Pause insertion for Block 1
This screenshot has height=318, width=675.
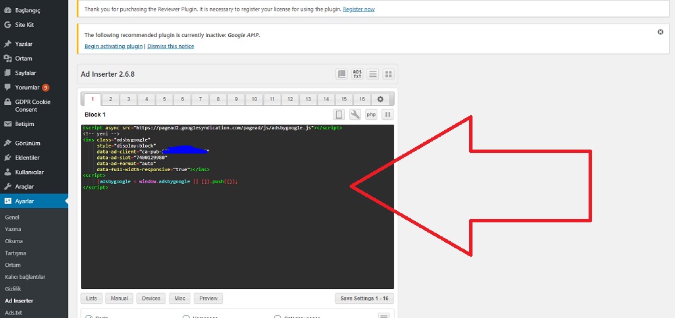click(x=387, y=115)
